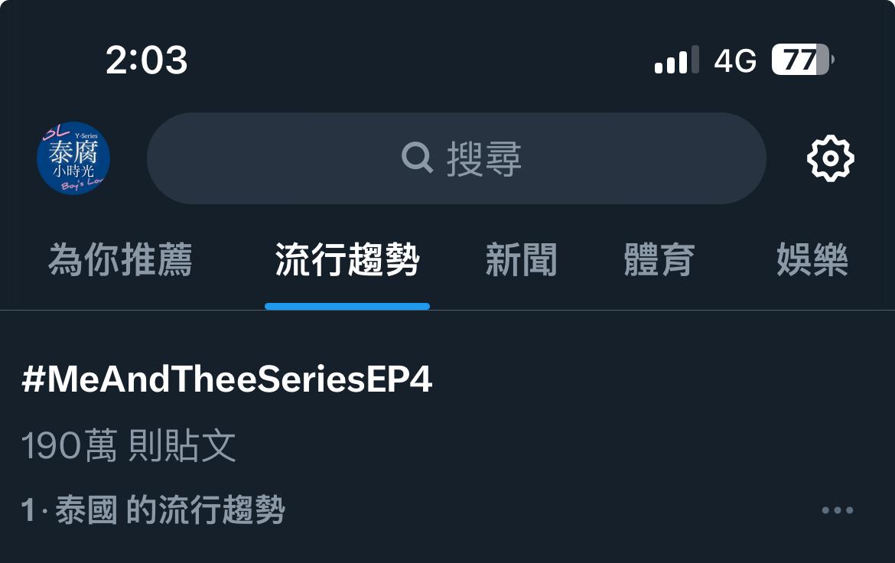This screenshot has height=563, width=895.
Task: Tap the 搜尋 placeholder text
Action: pyautogui.click(x=484, y=159)
